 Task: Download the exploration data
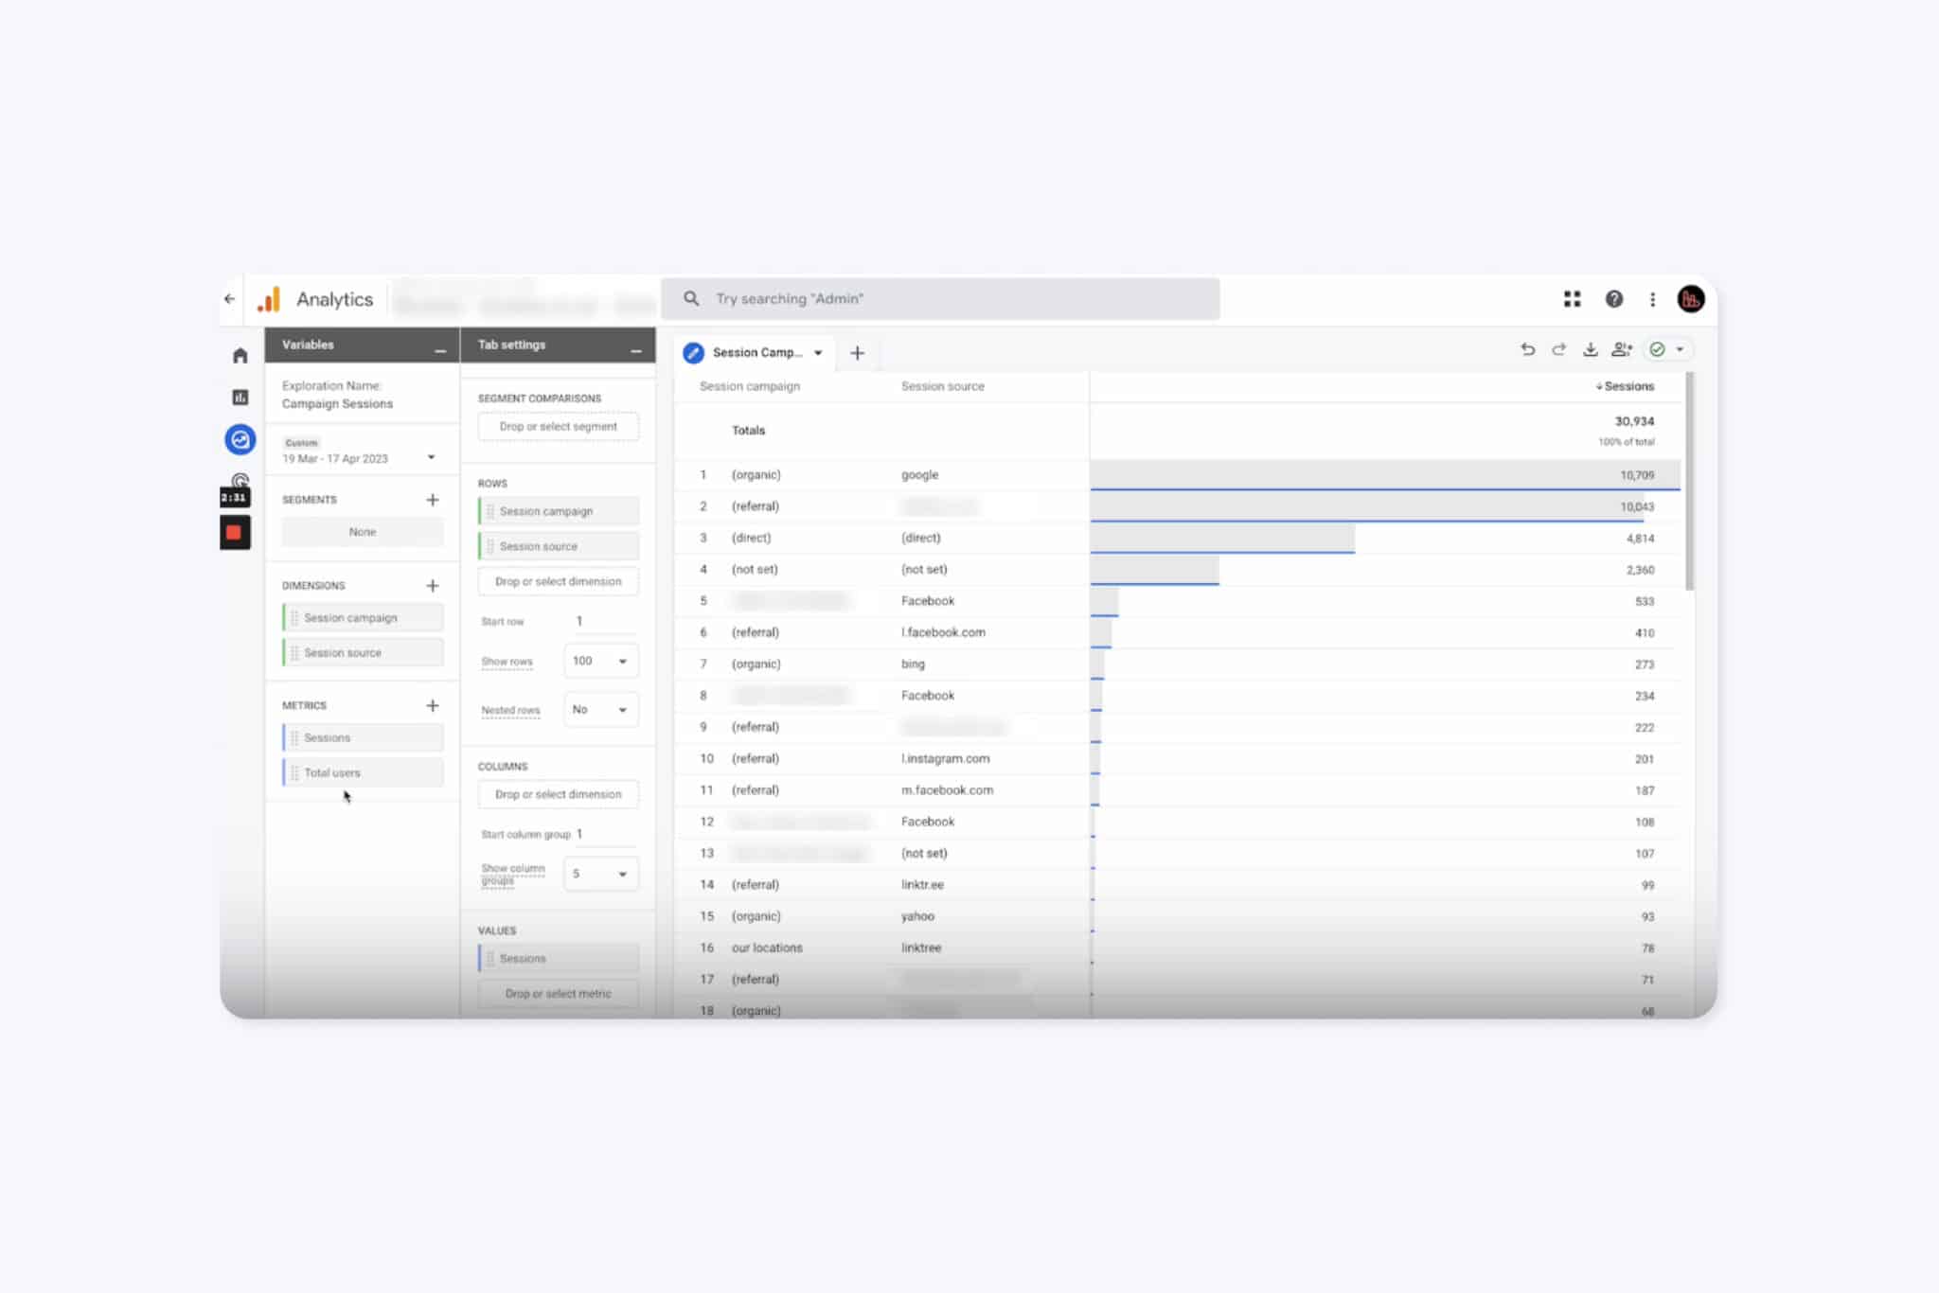[1591, 349]
